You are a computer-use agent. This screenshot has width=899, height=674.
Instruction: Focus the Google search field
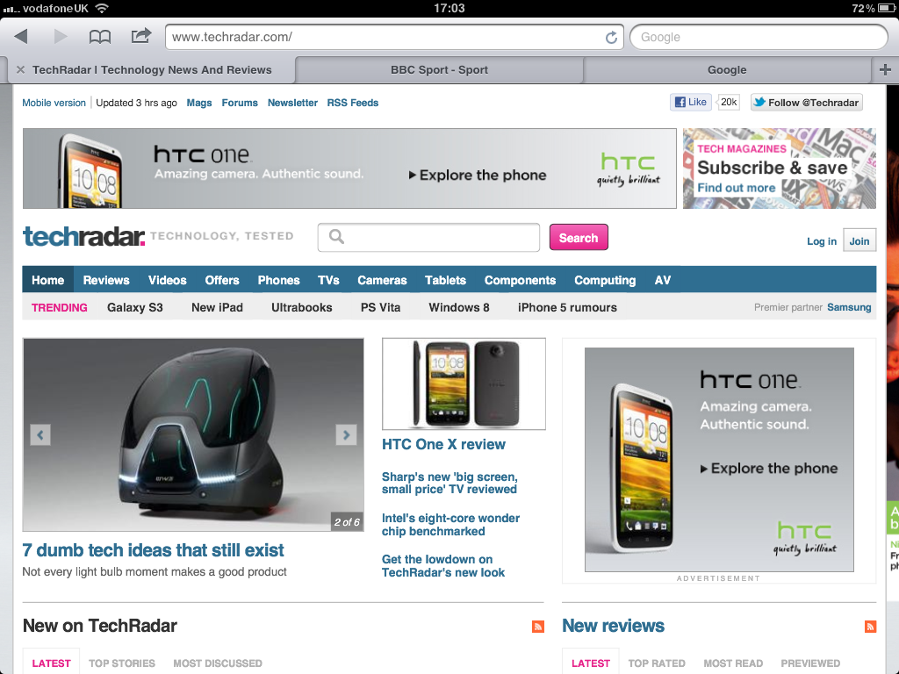(759, 37)
